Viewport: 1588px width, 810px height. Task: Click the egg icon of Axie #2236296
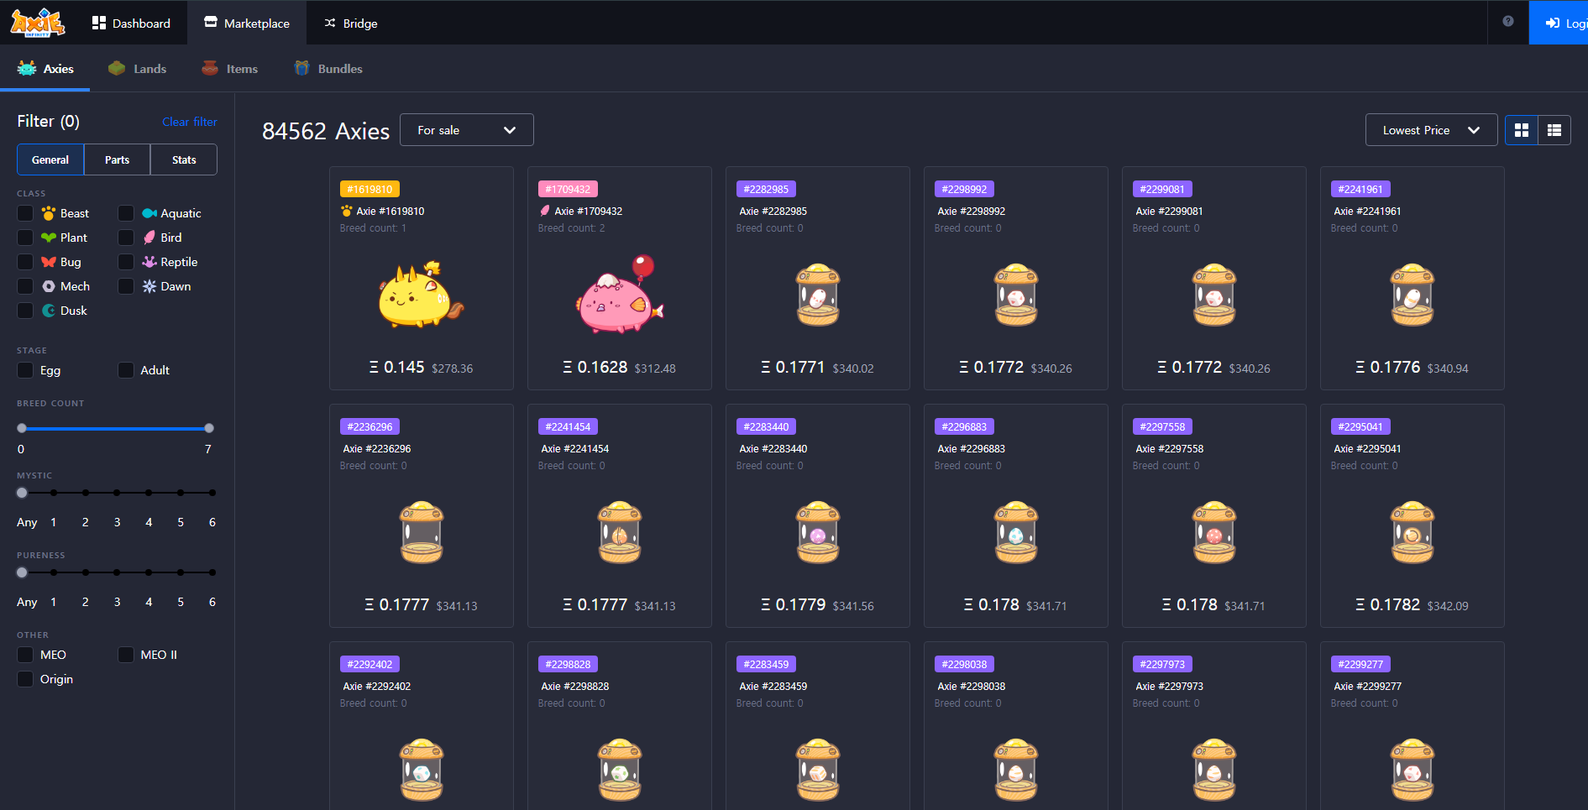pyautogui.click(x=422, y=532)
